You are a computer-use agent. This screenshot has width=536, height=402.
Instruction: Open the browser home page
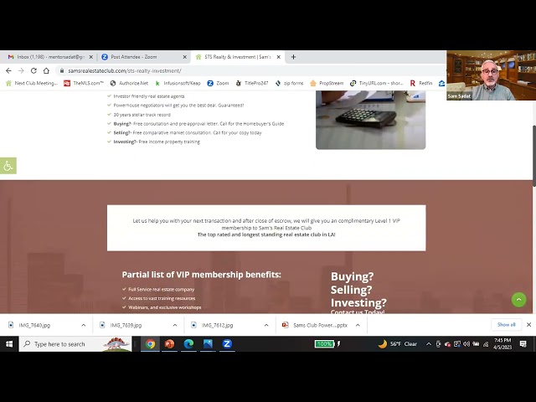coord(46,70)
